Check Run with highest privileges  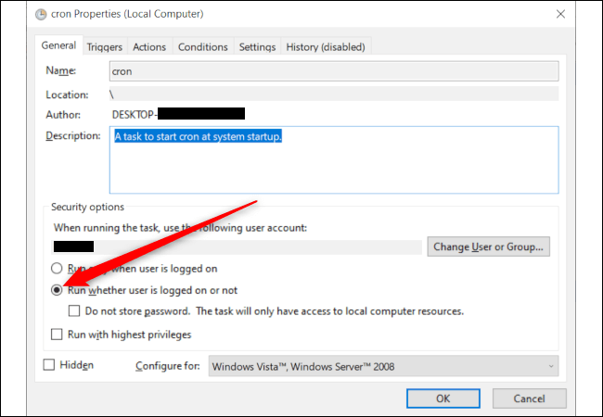[x=58, y=335]
